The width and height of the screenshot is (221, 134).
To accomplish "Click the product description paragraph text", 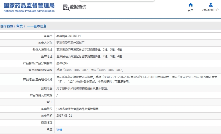I will click(x=137, y=79).
